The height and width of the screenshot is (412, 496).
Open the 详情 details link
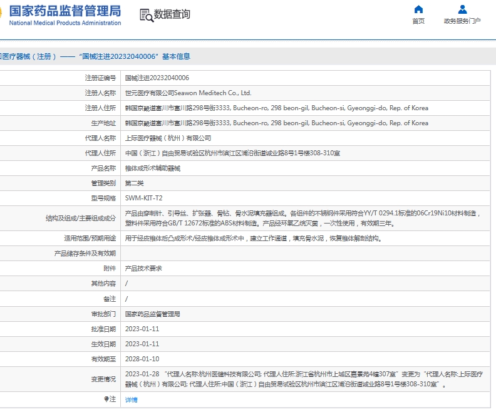pyautogui.click(x=132, y=399)
